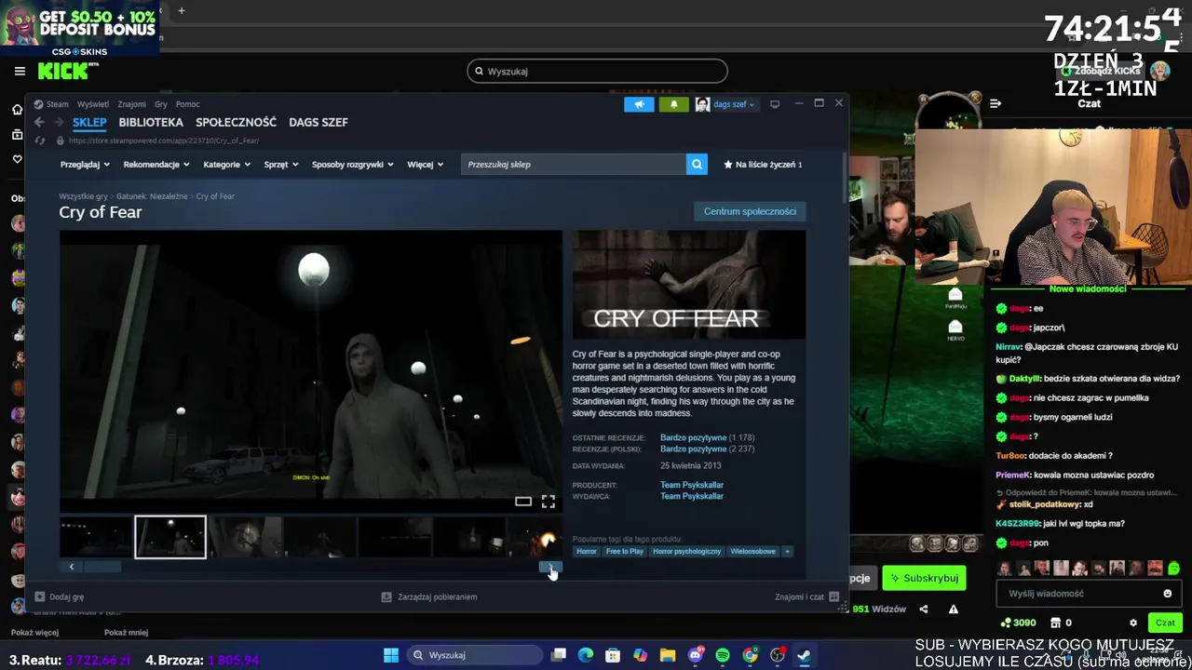Open the Pomoc menu

pos(187,104)
